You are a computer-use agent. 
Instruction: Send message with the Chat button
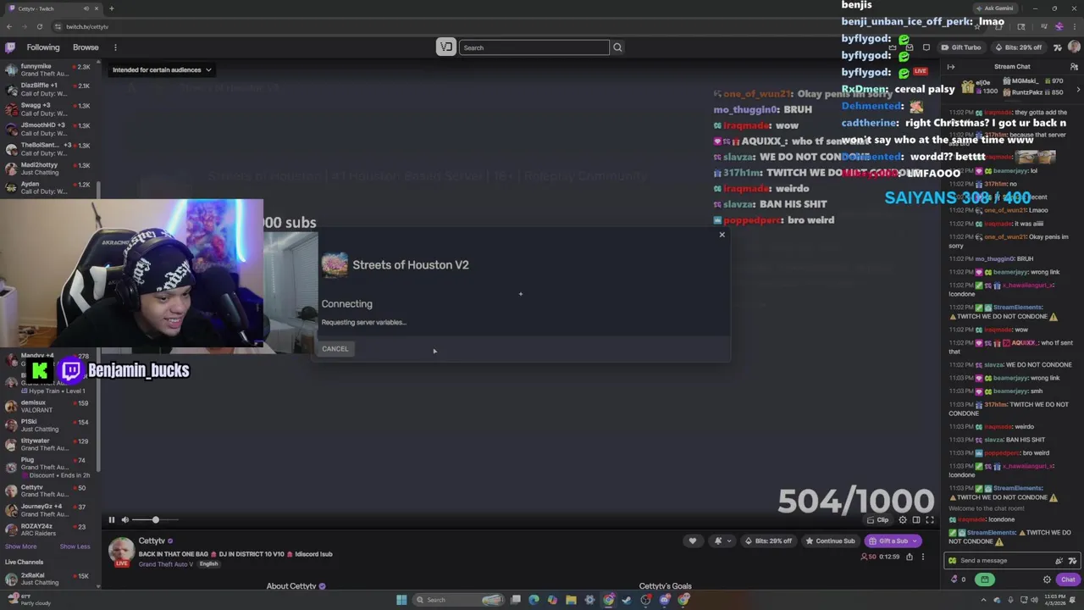point(1068,579)
